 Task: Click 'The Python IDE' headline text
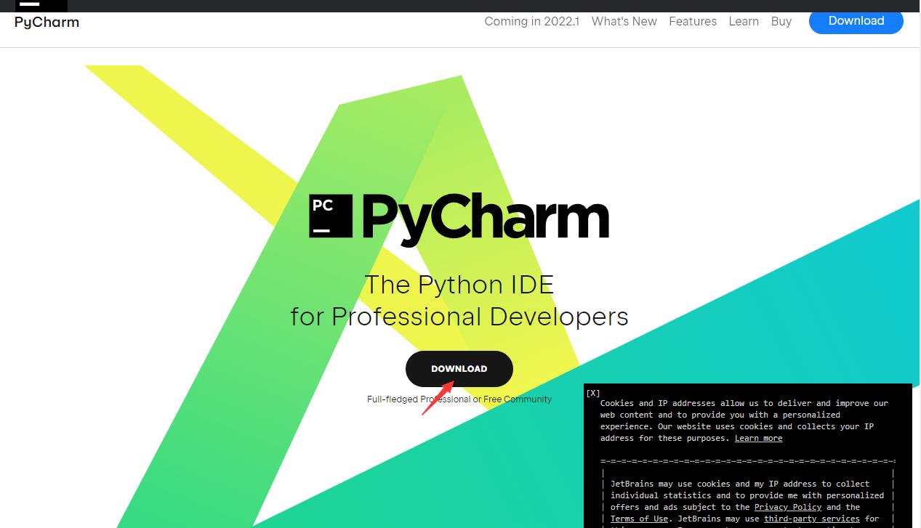click(459, 284)
